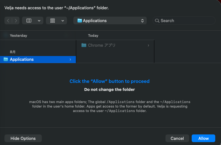Expand the chevron beside Chrome アプリ
The width and height of the screenshot is (221, 145).
(x=148, y=45)
